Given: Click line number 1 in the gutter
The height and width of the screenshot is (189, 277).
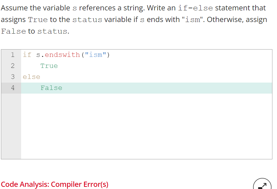Looking at the screenshot, I should (13, 55).
